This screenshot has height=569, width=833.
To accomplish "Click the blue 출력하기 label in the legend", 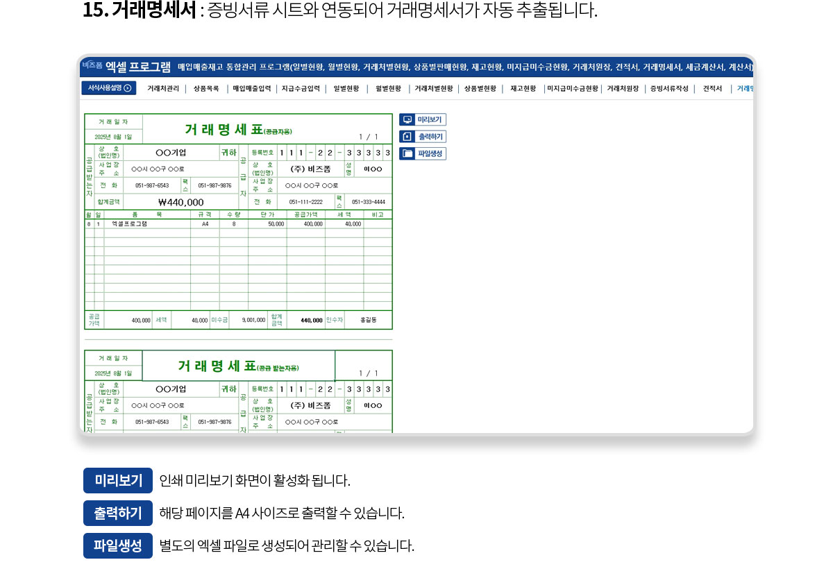I will (118, 513).
